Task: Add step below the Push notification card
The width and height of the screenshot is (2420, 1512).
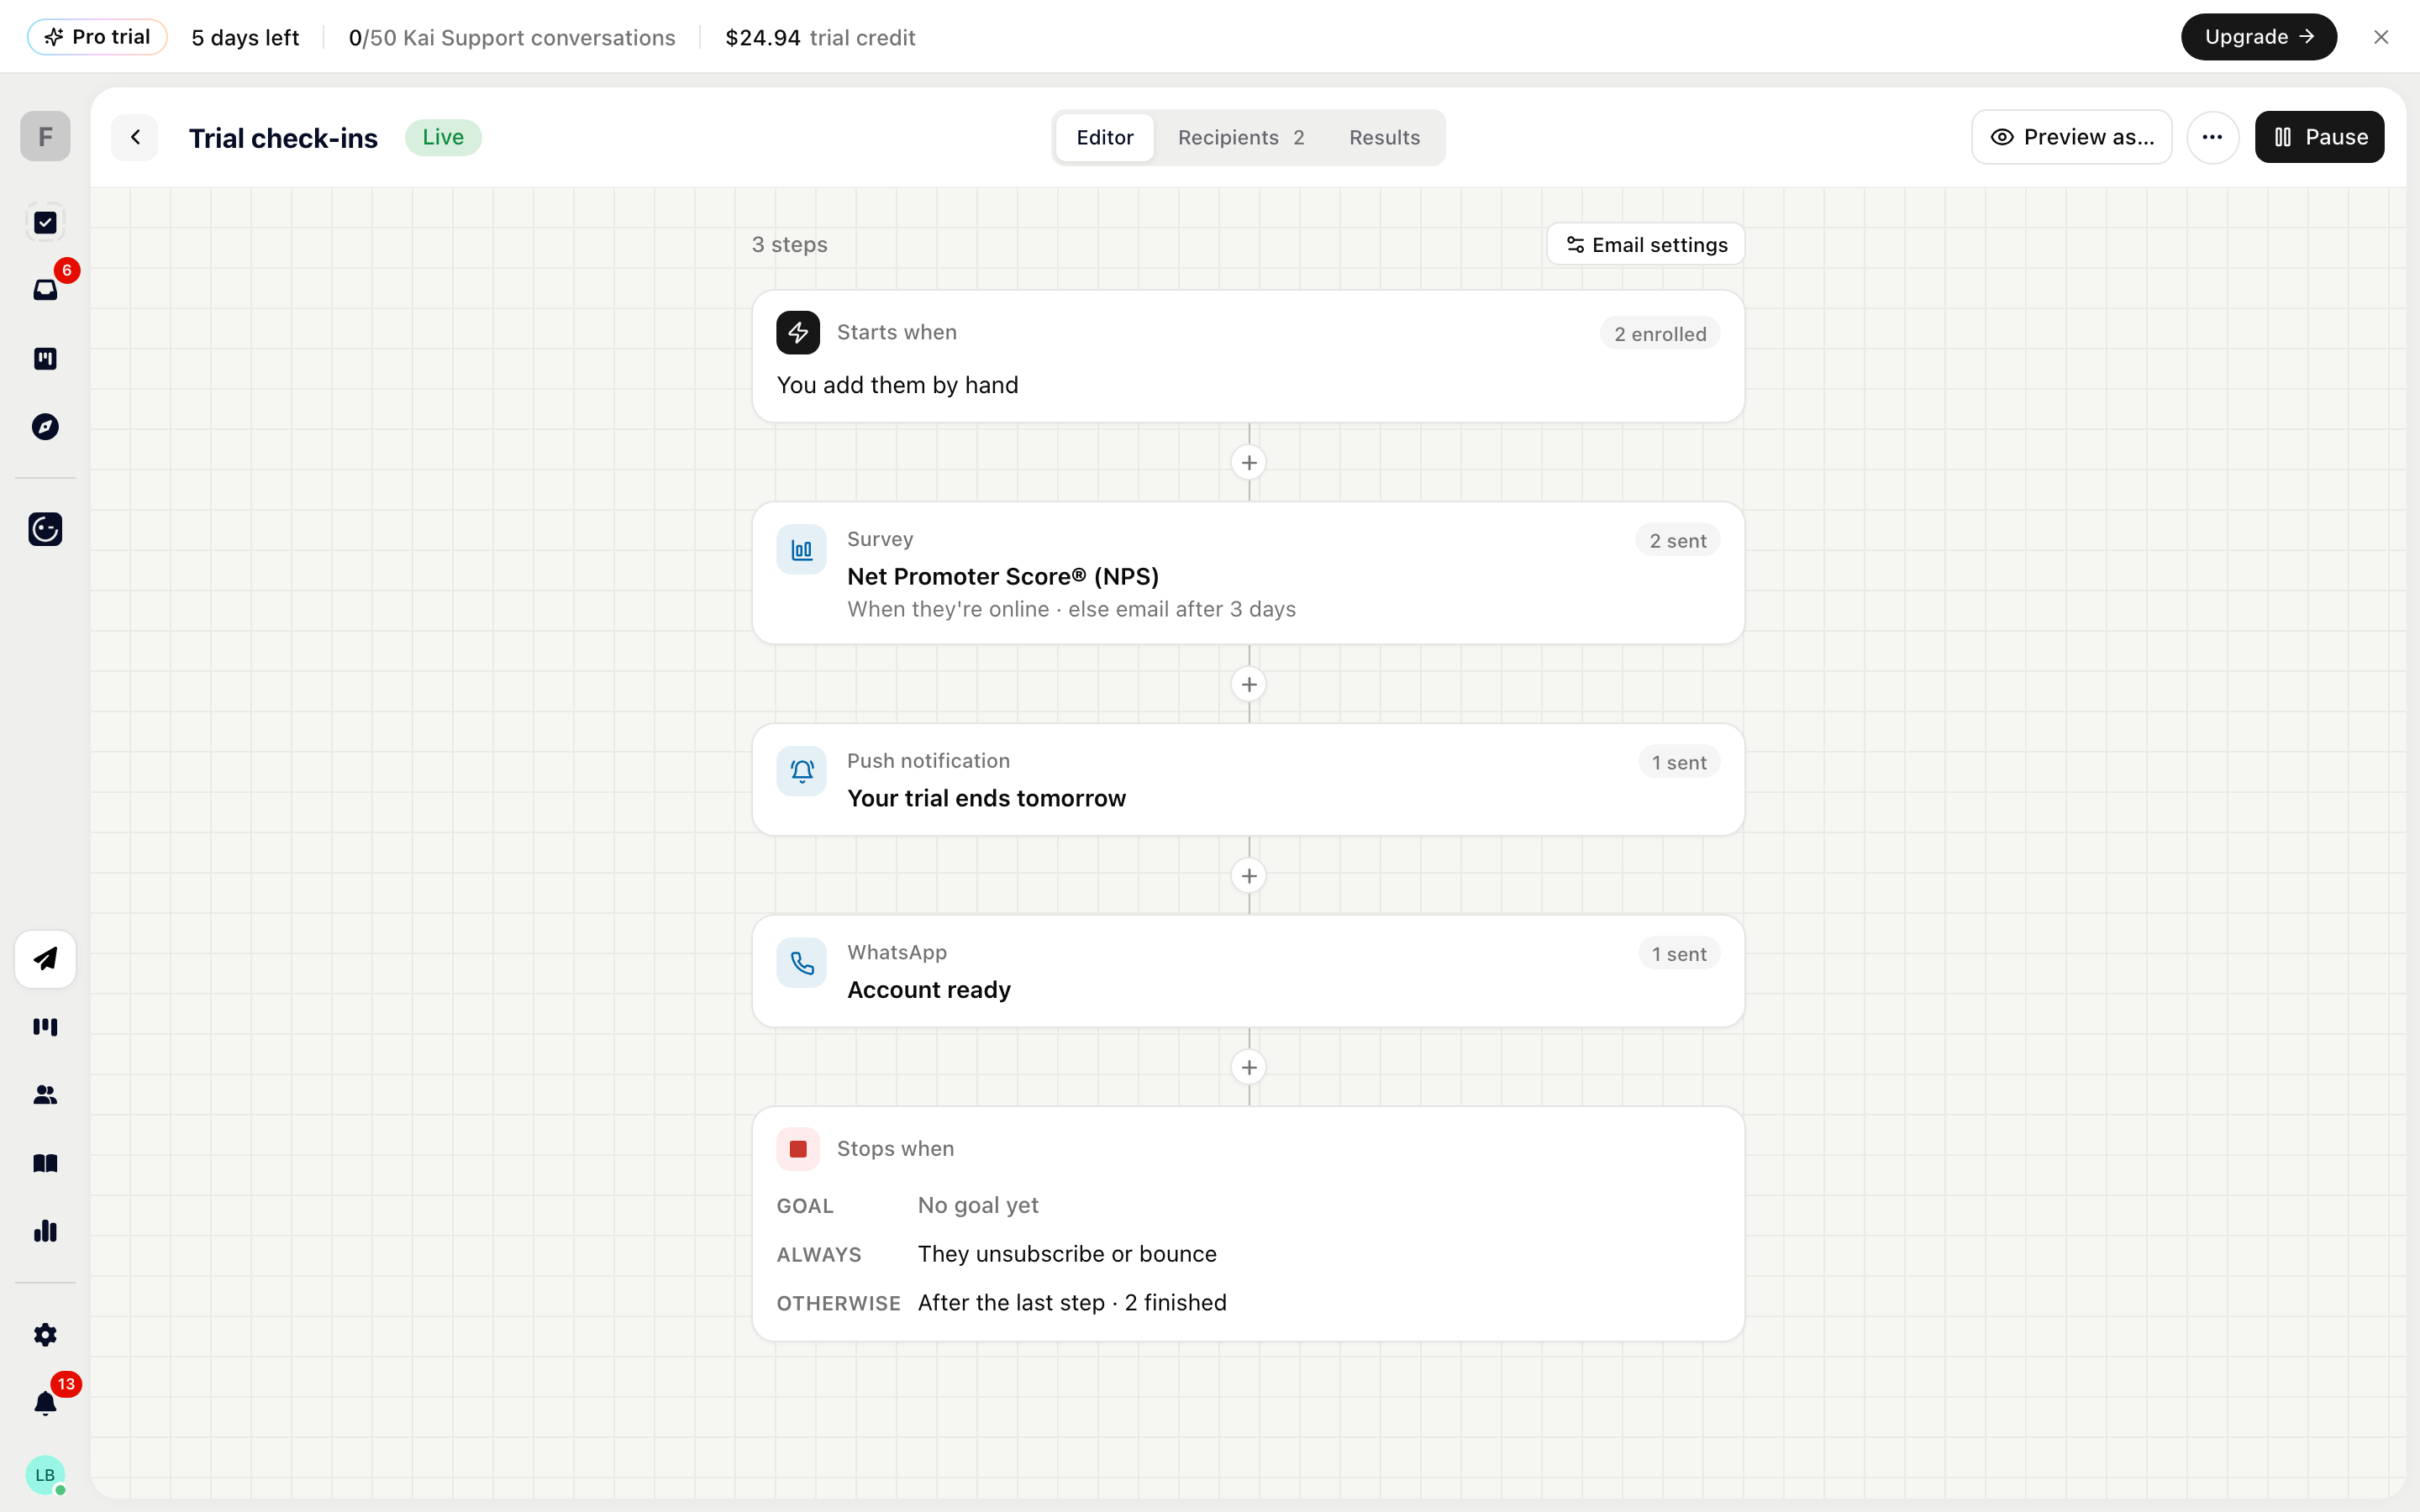Action: click(1249, 876)
